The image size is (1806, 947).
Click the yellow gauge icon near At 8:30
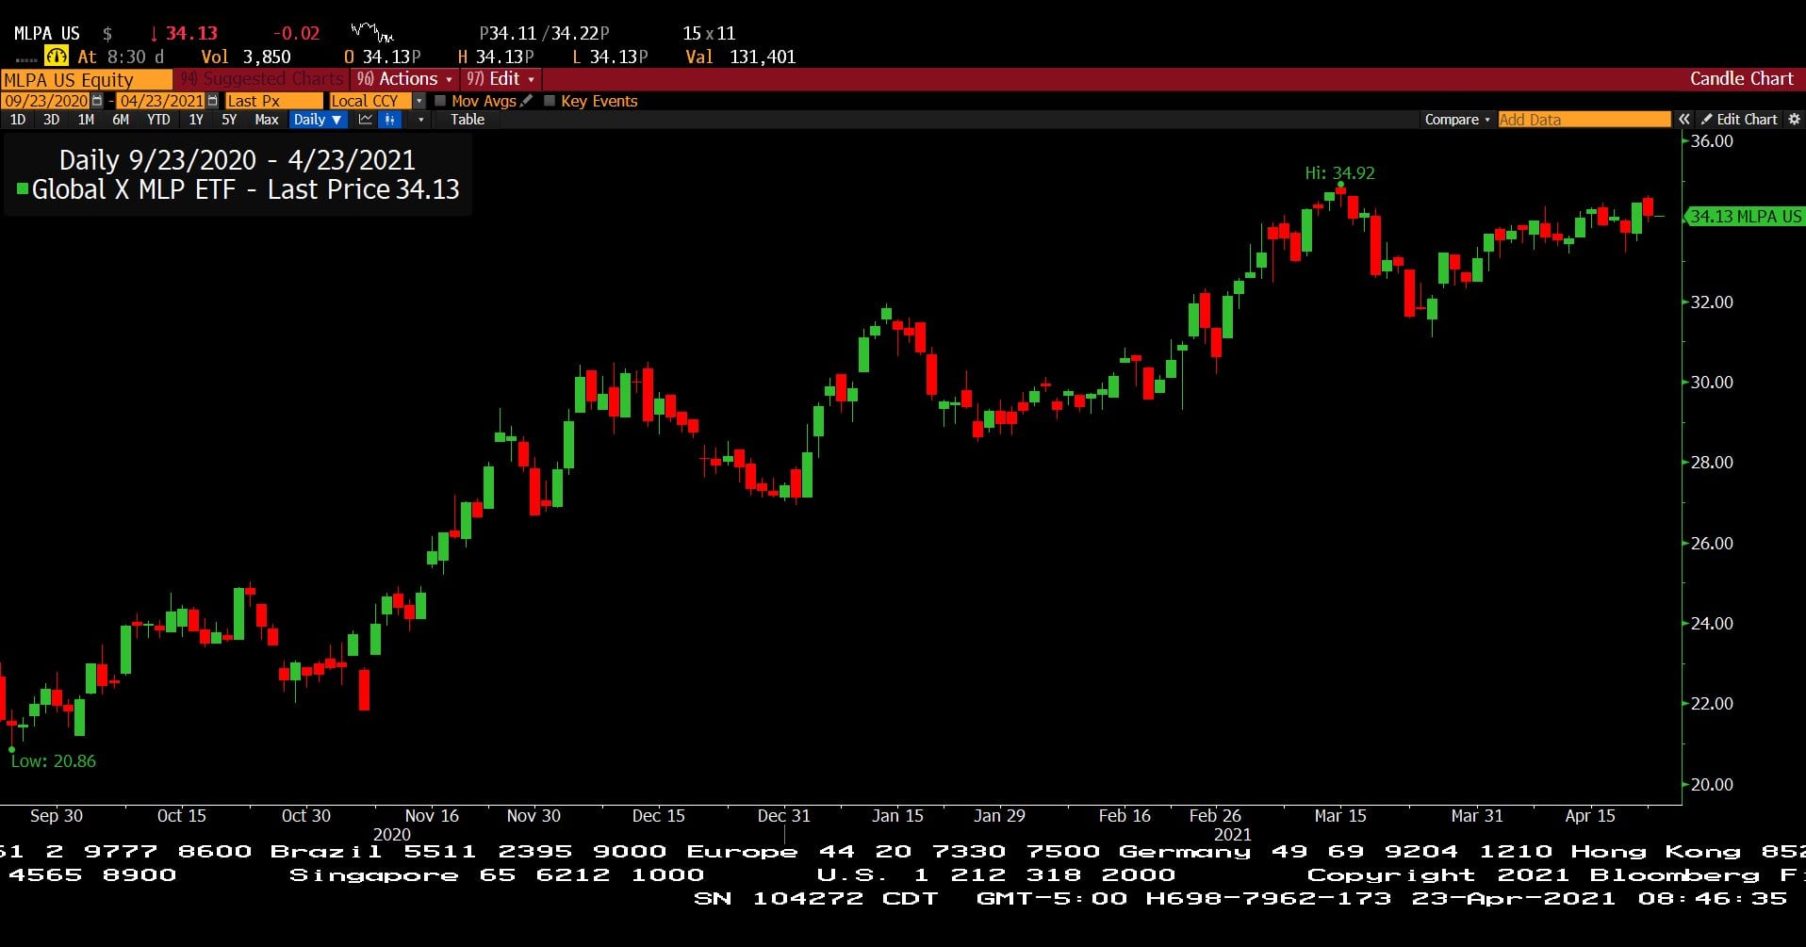pyautogui.click(x=57, y=57)
